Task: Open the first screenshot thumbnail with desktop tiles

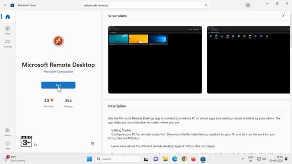Action: point(155,60)
